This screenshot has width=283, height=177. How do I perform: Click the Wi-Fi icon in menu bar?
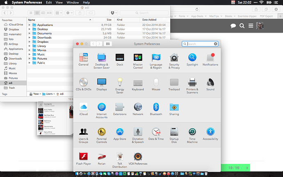click(x=262, y=2)
